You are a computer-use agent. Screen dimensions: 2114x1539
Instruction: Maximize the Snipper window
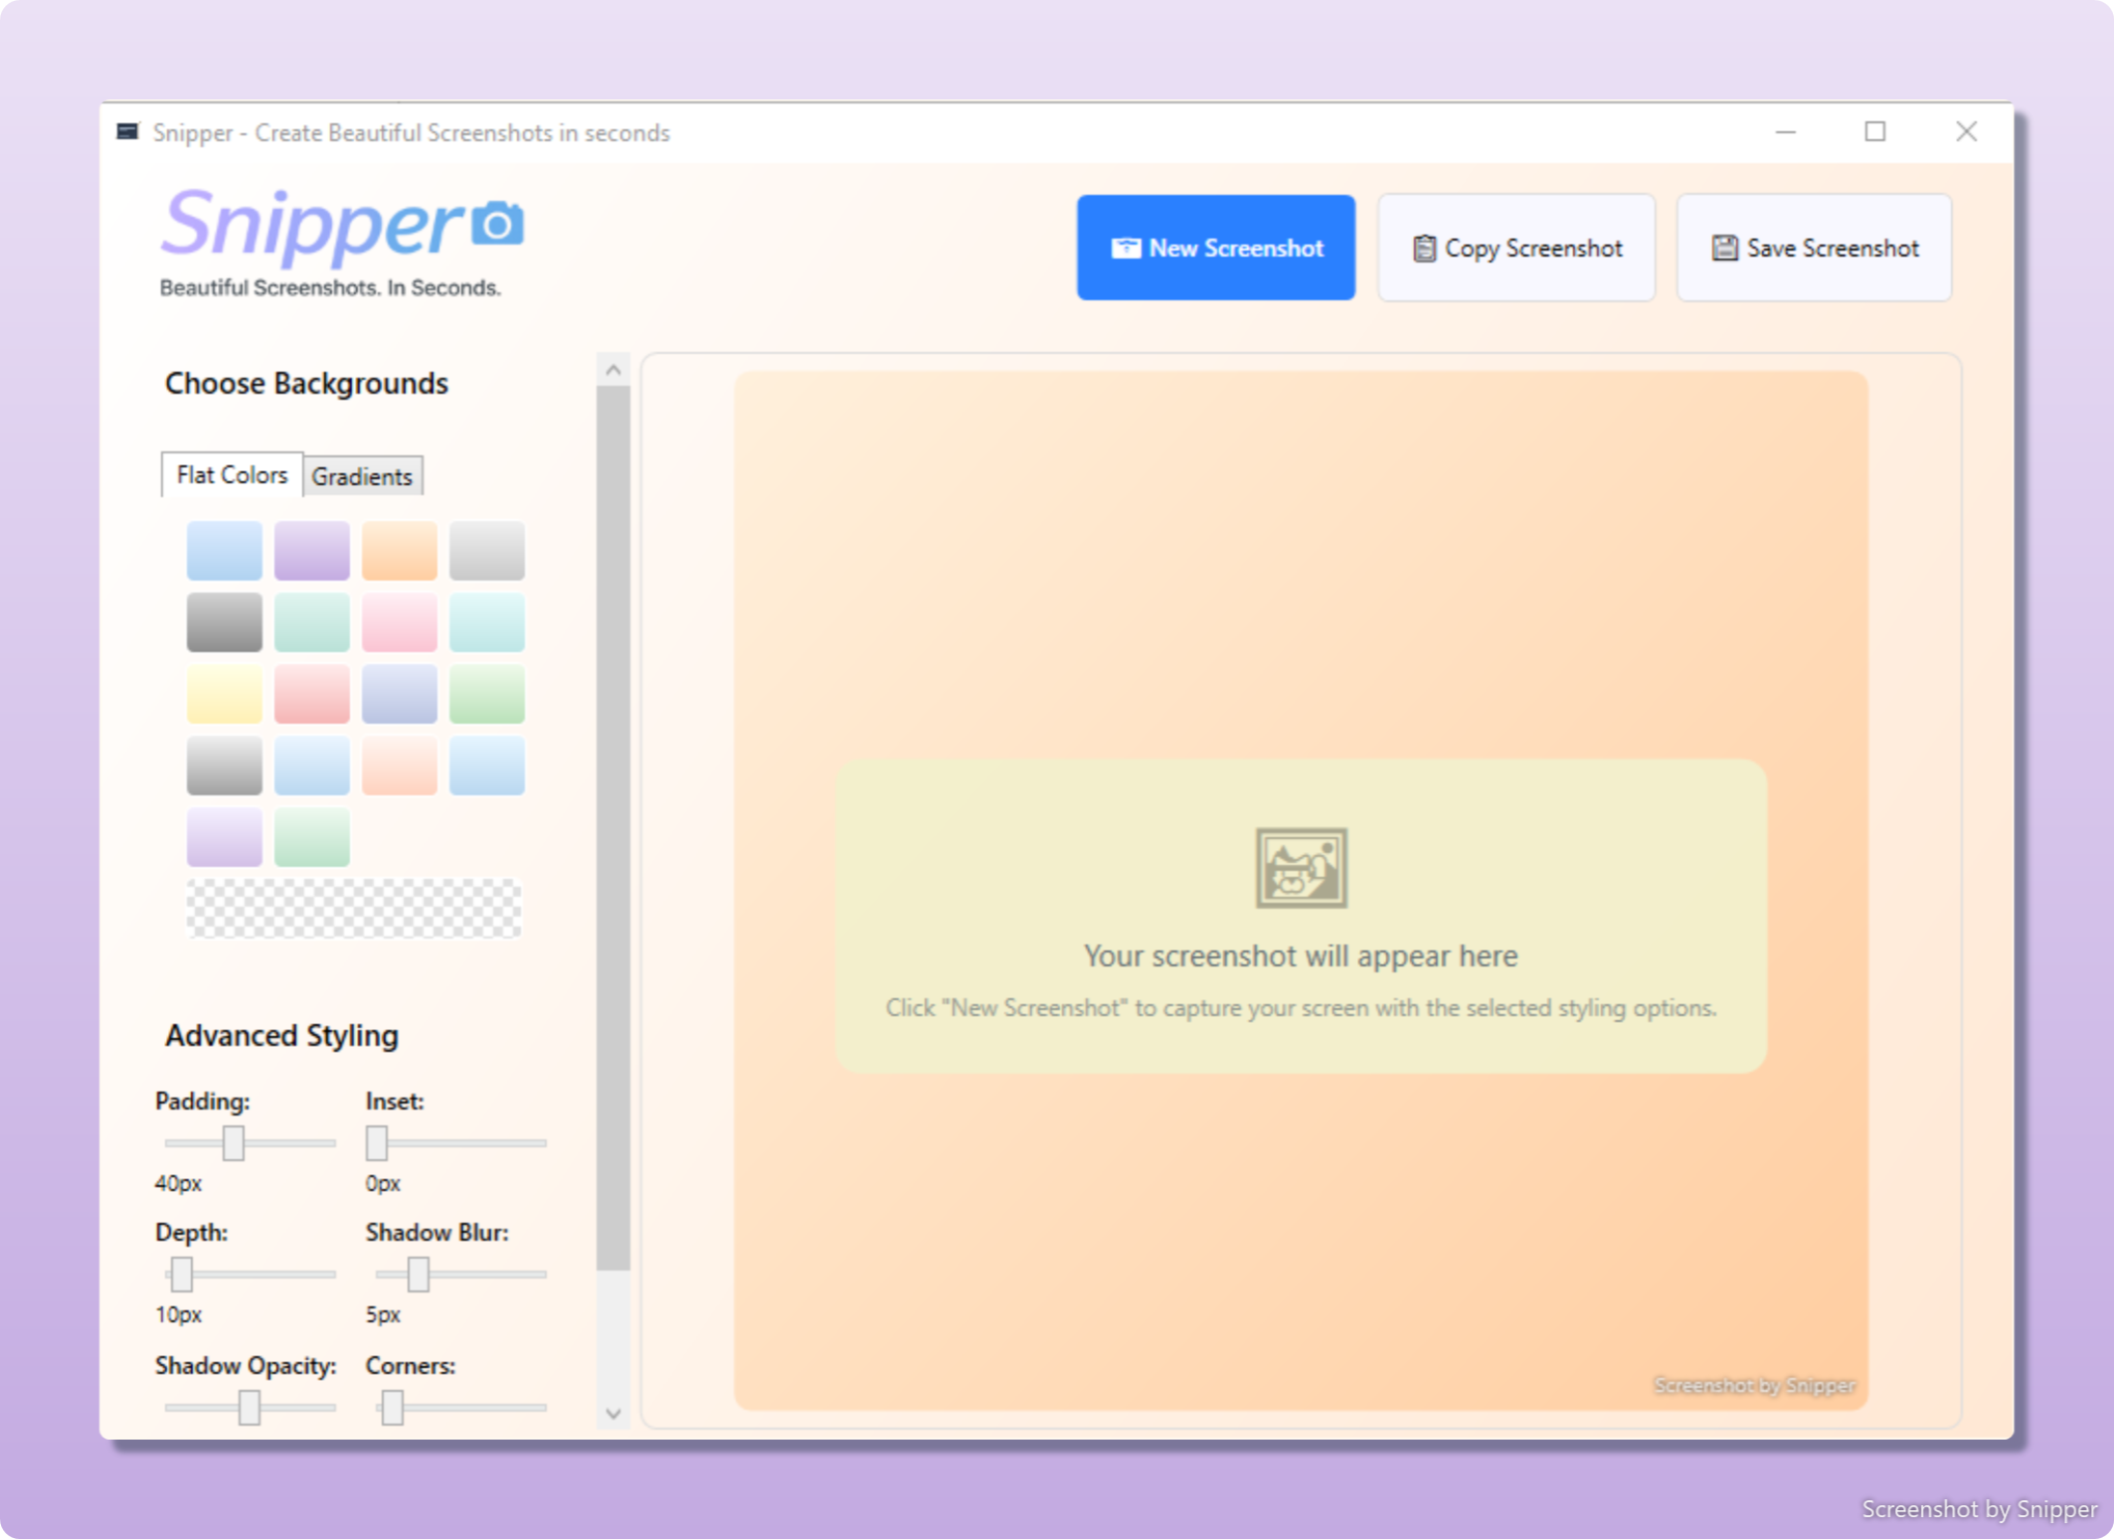1875,132
